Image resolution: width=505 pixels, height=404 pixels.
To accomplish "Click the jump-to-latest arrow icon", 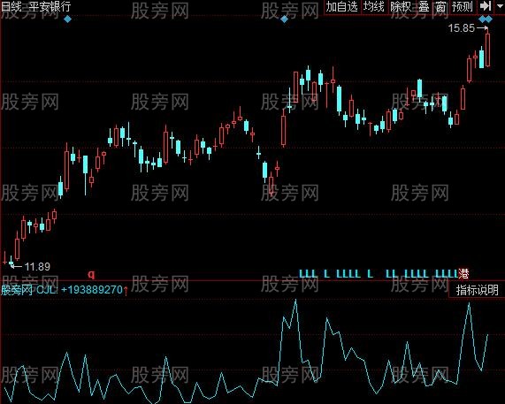I will [486, 6].
